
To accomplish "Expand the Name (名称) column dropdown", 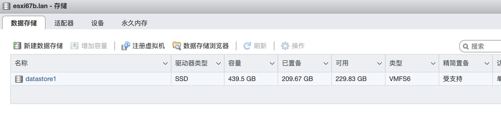I will 165,63.
